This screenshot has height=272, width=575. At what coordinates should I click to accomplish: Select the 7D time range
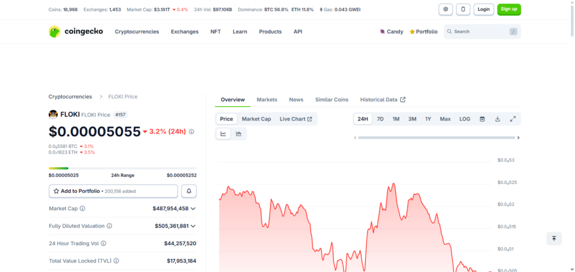tap(380, 119)
